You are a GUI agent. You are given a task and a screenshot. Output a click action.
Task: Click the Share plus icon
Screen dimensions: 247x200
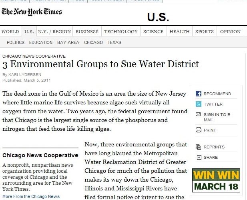point(199,157)
